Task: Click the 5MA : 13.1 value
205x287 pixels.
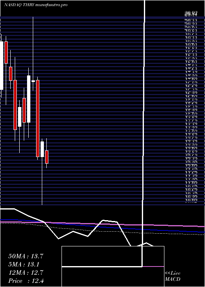Action: coord(24,264)
